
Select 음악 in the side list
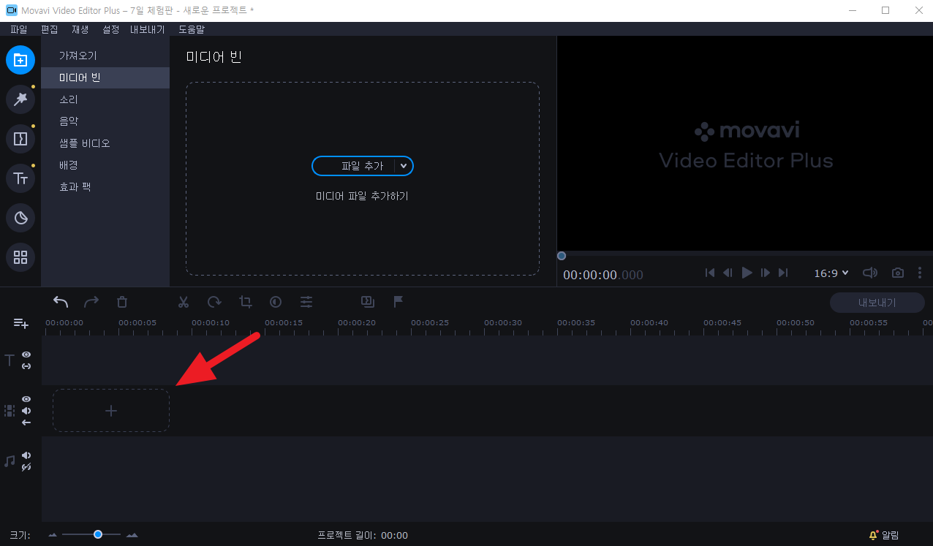point(105,121)
